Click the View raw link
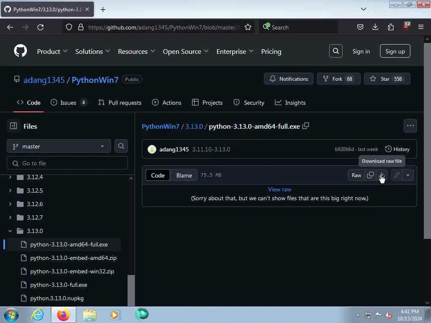The image size is (431, 323). (279, 189)
